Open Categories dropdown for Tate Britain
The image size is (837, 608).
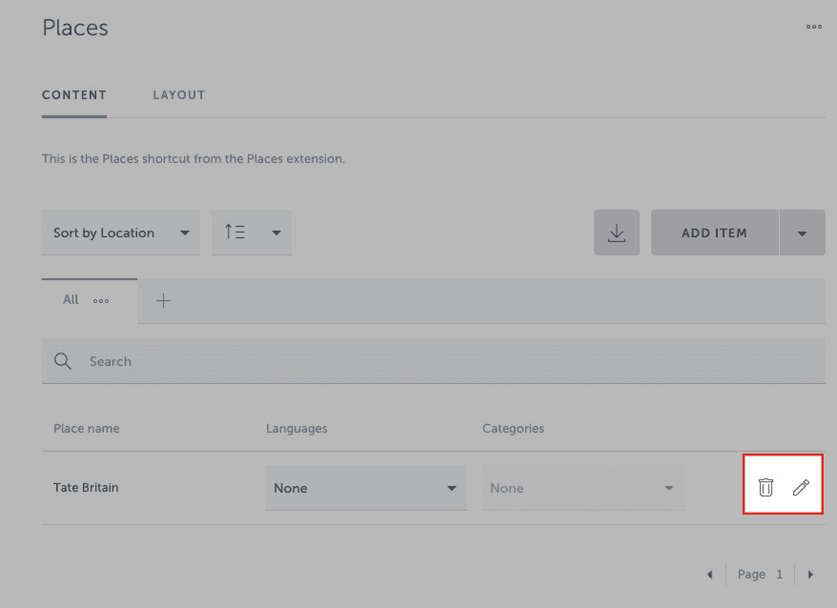click(x=582, y=488)
